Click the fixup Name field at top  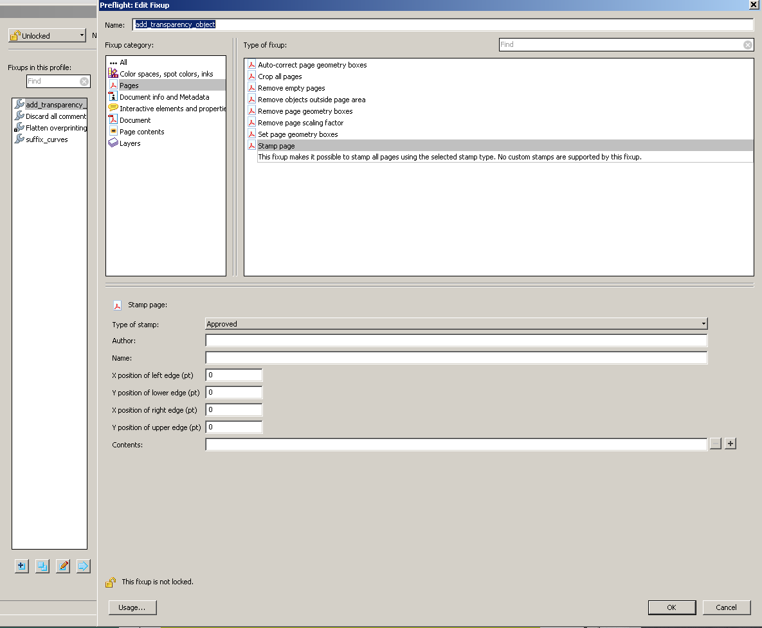(x=442, y=24)
